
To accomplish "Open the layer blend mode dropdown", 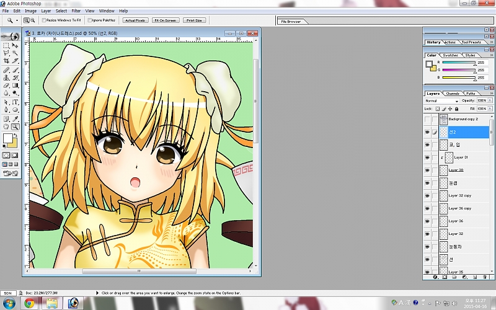I will 441,100.
